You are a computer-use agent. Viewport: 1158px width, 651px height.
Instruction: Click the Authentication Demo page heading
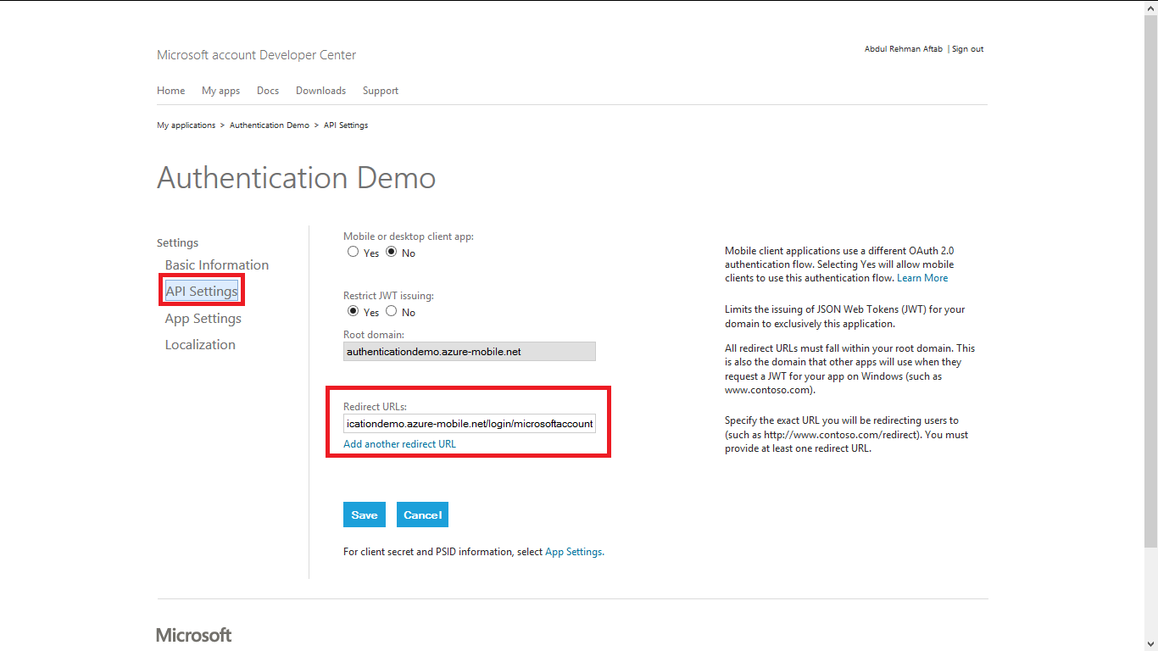click(x=297, y=178)
